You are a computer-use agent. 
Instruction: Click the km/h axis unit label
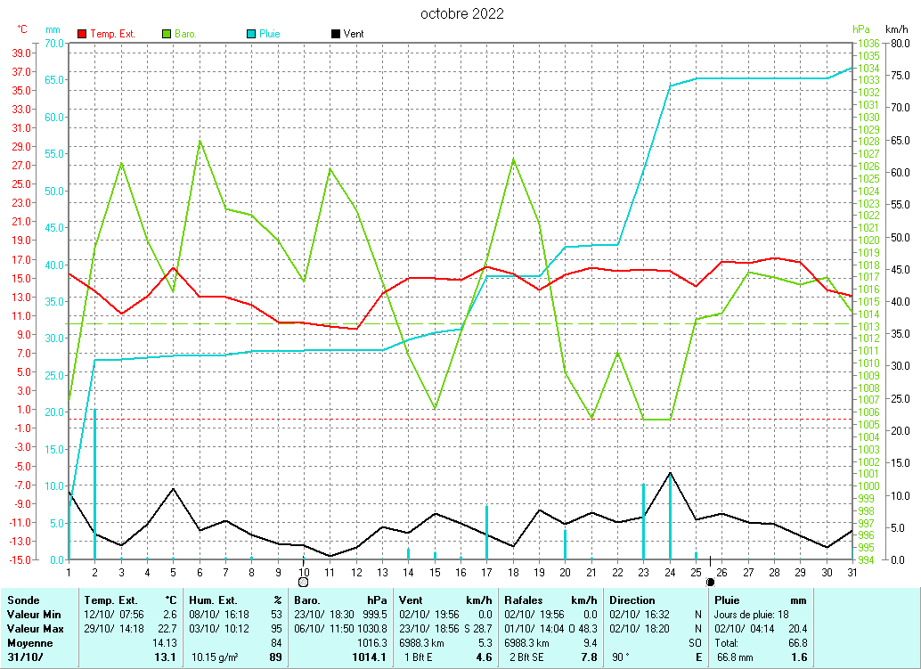tap(896, 29)
